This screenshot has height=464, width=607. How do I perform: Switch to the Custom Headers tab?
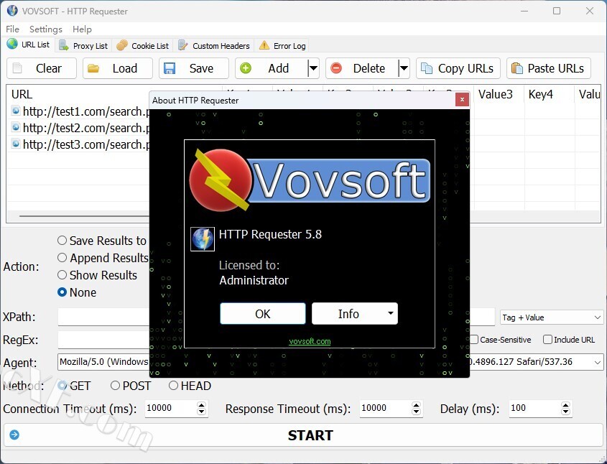click(214, 46)
